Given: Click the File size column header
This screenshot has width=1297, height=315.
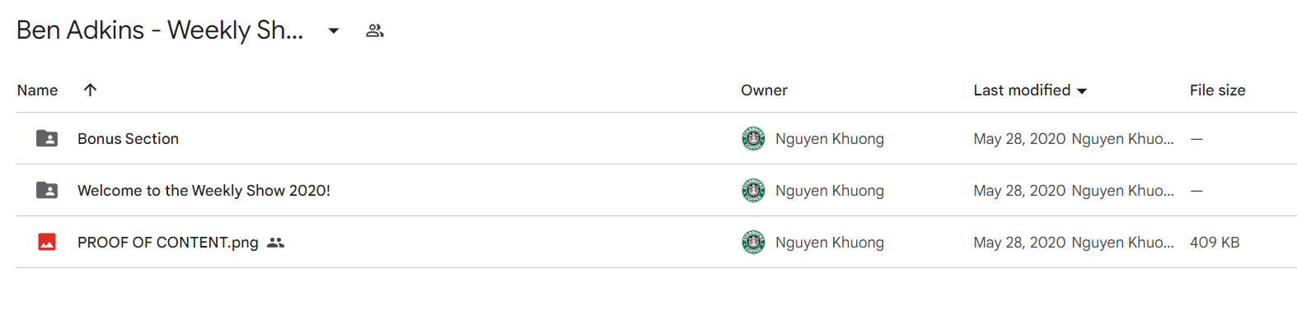Looking at the screenshot, I should [1217, 90].
